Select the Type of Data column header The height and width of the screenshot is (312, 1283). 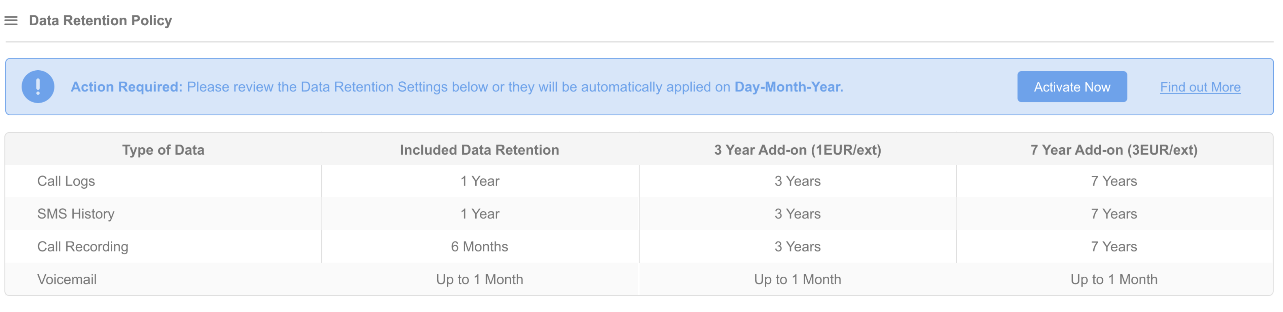pos(163,150)
